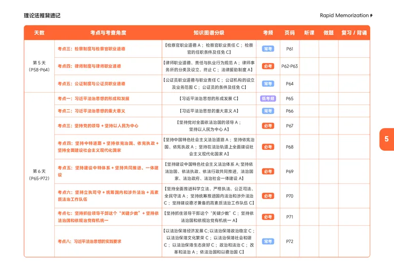Screen dimensions: 394x279
Task: Click the 必考 badge in the P62-P63 row
Action: [268, 66]
